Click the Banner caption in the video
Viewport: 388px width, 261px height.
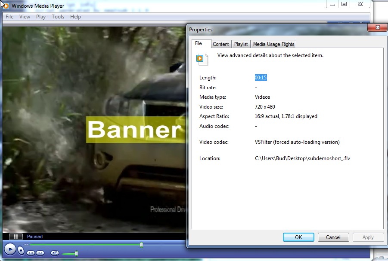[x=135, y=130]
